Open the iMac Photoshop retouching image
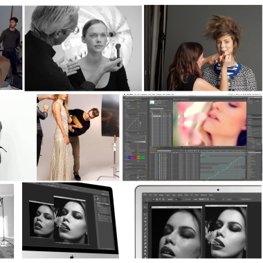 pos(71,220)
